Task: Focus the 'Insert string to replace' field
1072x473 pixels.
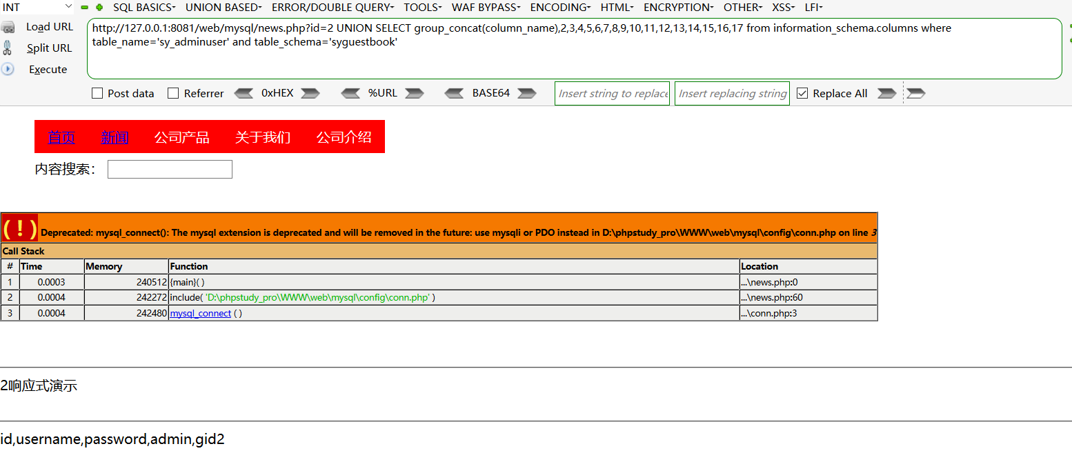Action: point(612,93)
